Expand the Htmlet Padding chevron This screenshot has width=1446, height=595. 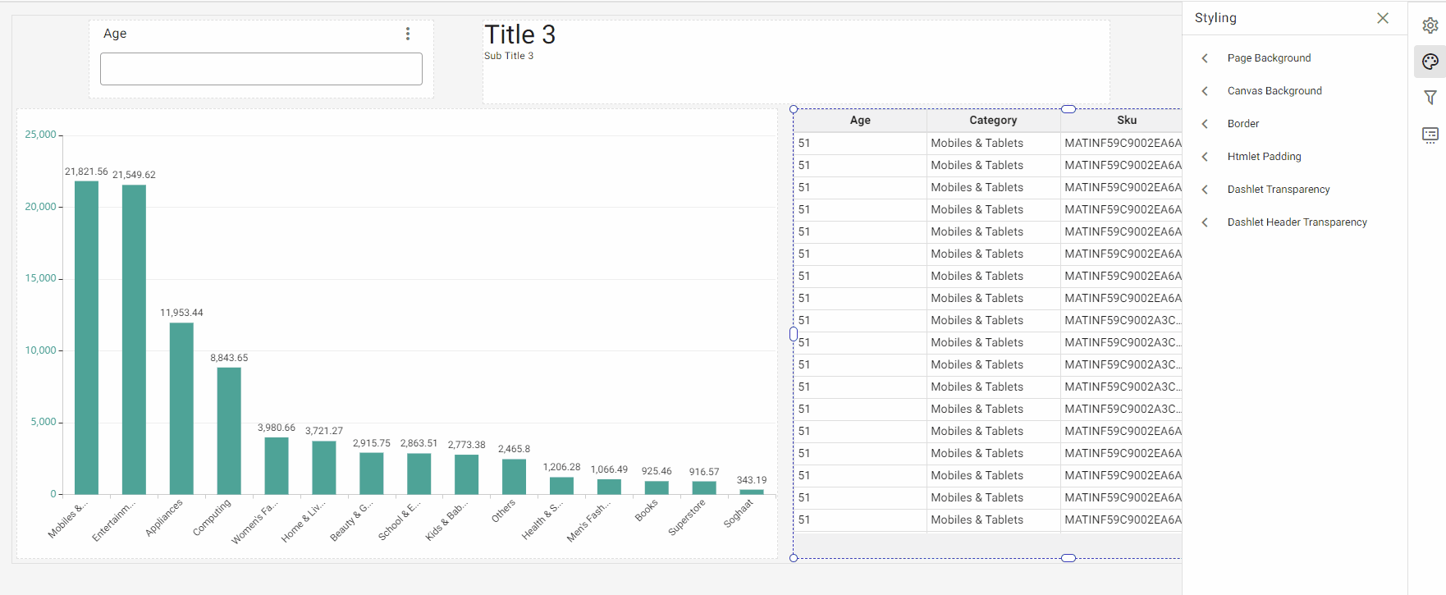click(x=1205, y=157)
